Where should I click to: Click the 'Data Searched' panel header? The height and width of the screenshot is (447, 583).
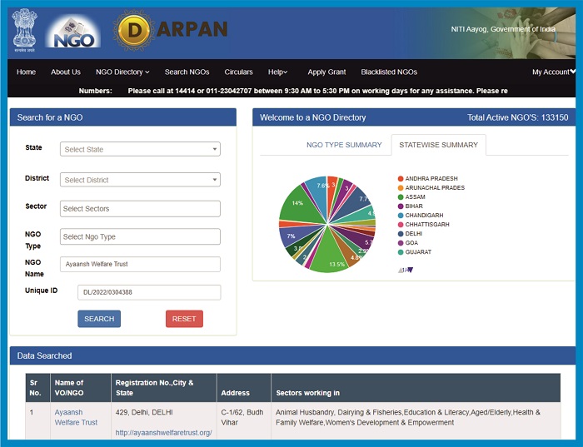[292, 355]
